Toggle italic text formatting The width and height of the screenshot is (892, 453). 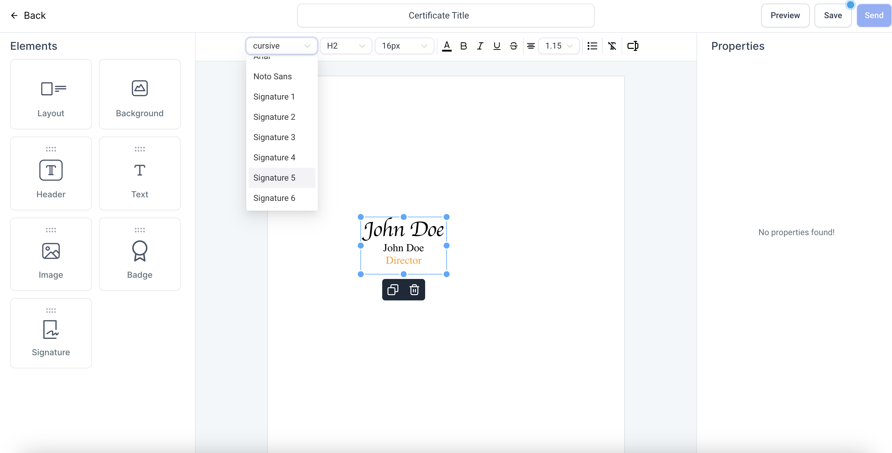pyautogui.click(x=480, y=46)
